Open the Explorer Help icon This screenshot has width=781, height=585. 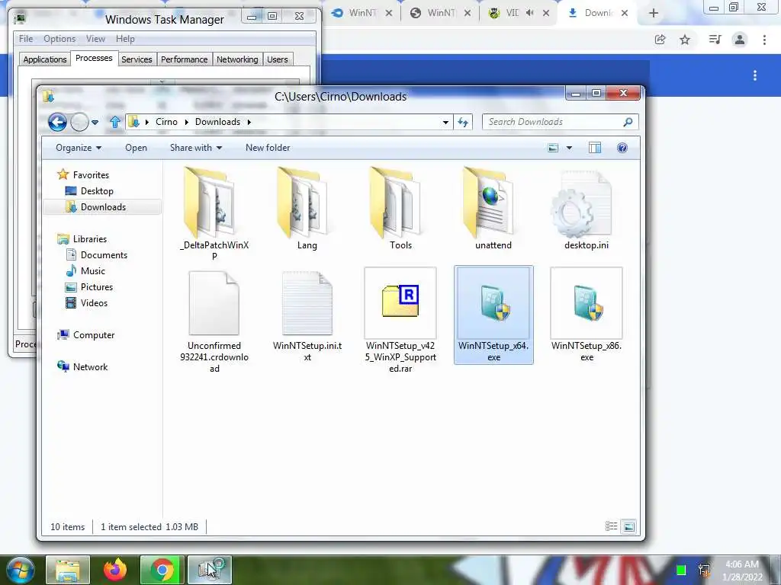(x=622, y=148)
